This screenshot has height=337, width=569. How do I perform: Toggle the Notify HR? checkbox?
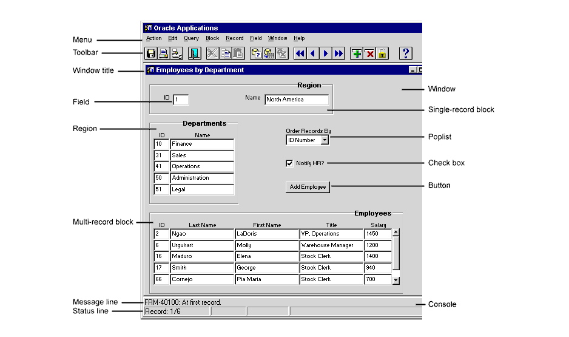(289, 163)
